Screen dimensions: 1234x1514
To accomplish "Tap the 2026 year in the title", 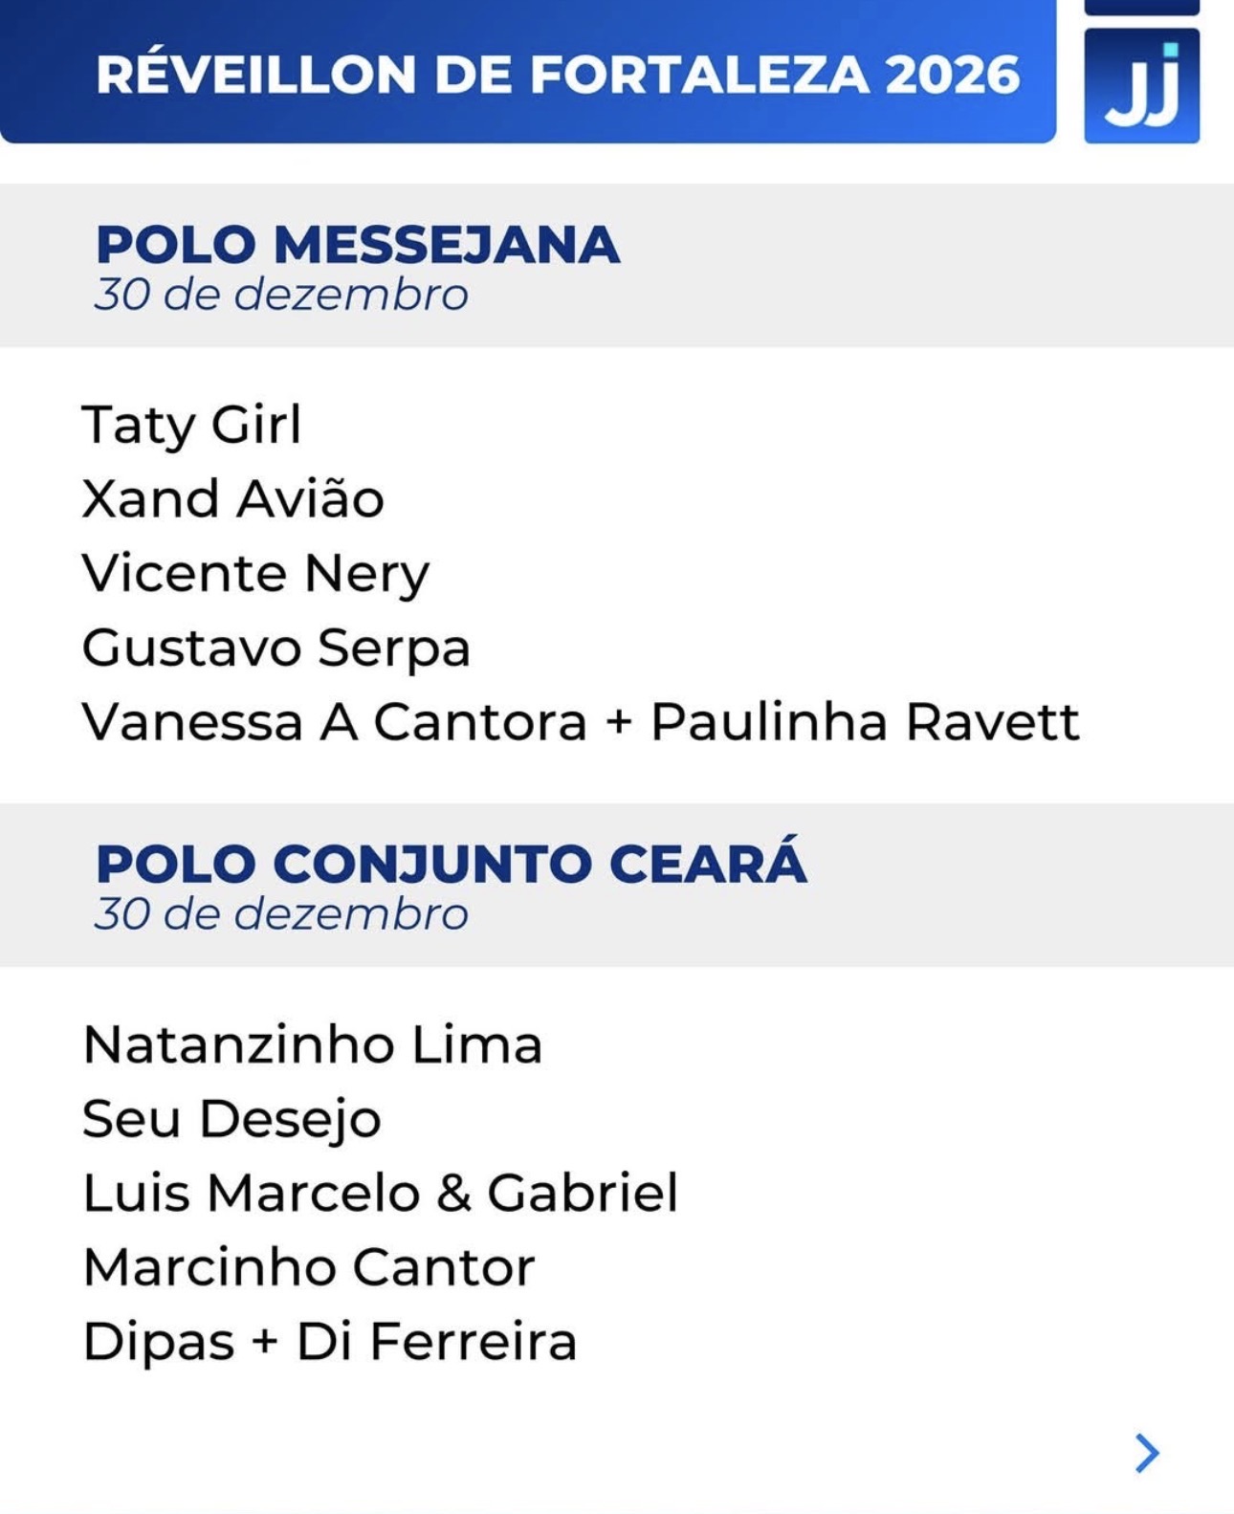I will pos(953,75).
